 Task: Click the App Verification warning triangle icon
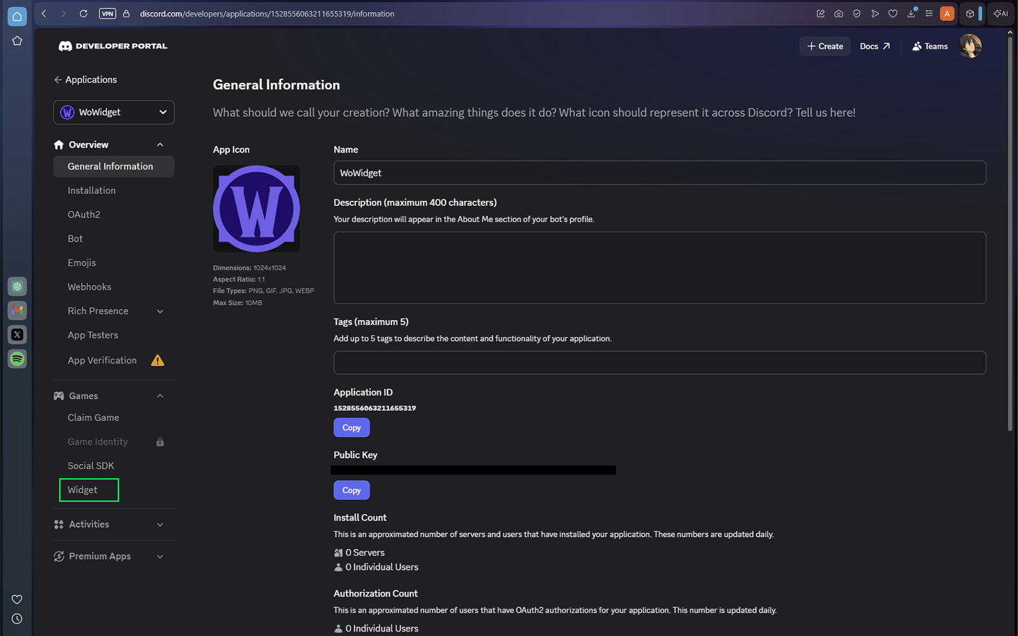click(x=158, y=361)
